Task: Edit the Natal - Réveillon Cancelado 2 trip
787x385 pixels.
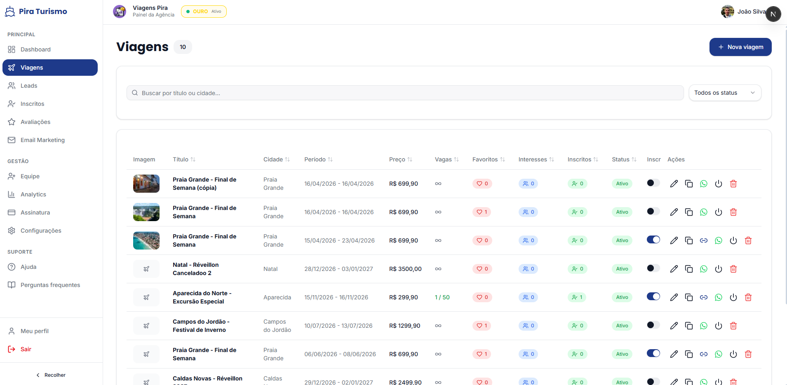Action: coord(674,269)
